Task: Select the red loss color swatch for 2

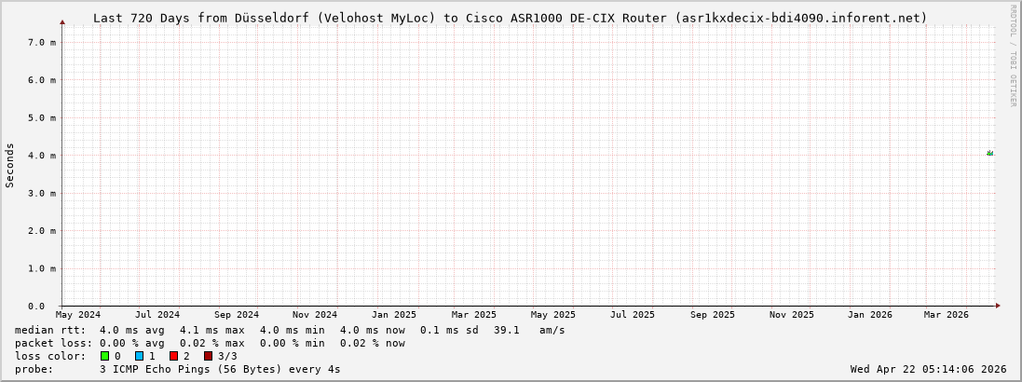Action: [173, 356]
